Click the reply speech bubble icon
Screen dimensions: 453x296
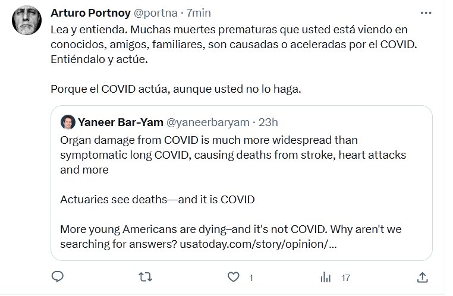(x=57, y=277)
